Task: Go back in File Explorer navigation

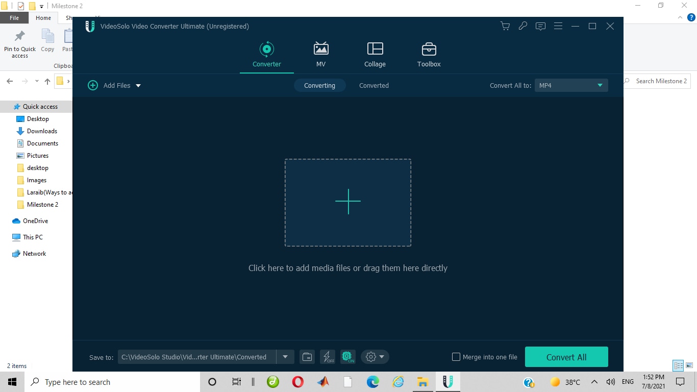Action: tap(10, 81)
